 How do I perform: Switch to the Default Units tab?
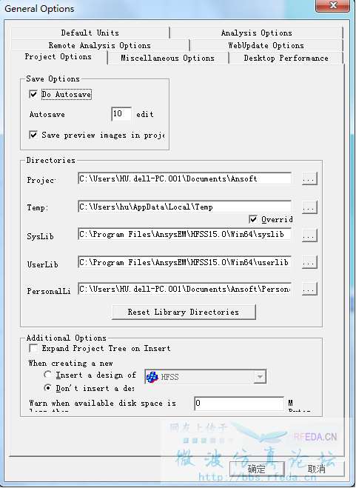[x=90, y=33]
